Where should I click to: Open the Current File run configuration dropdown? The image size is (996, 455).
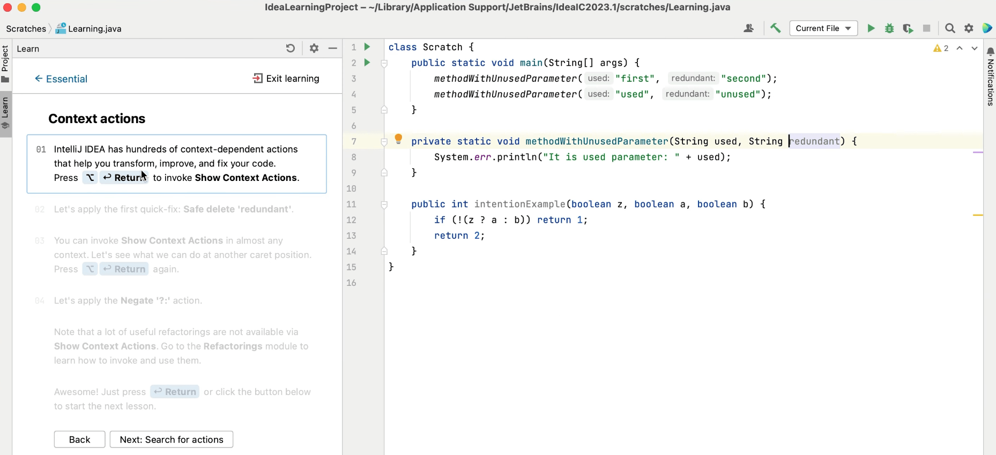click(x=823, y=28)
